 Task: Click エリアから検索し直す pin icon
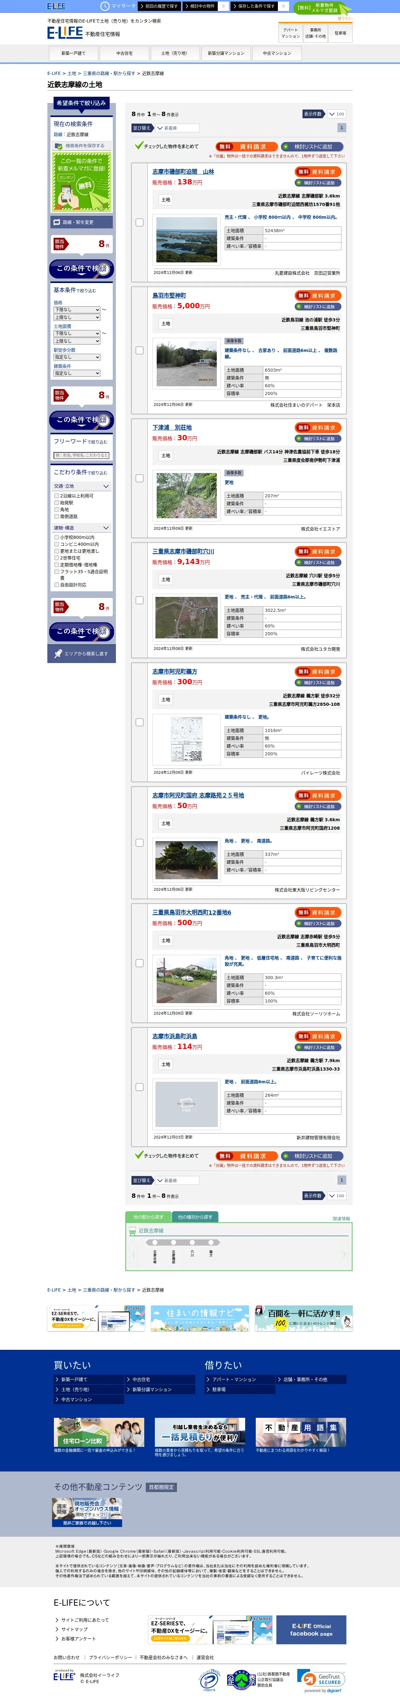point(58,653)
